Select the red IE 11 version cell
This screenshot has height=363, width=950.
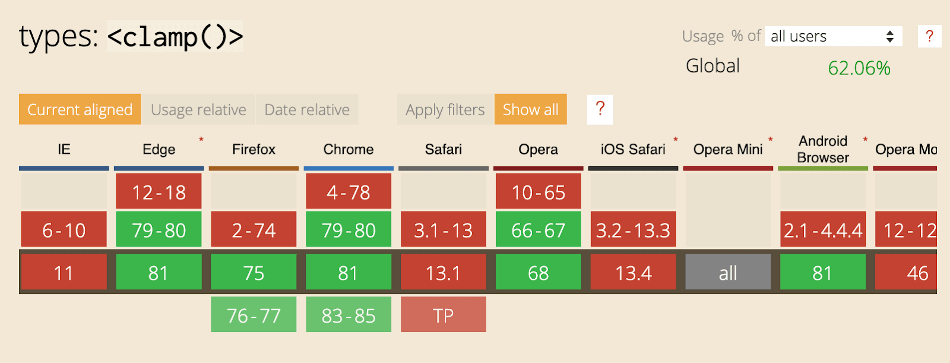pyautogui.click(x=64, y=272)
